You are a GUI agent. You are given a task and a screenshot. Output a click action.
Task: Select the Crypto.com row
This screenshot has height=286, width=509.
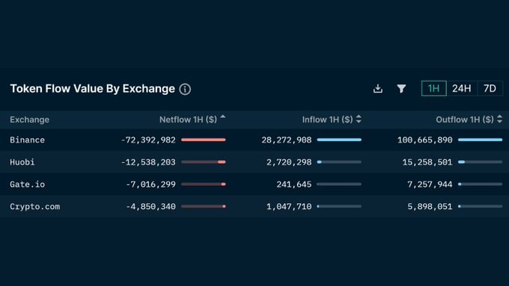coord(254,206)
